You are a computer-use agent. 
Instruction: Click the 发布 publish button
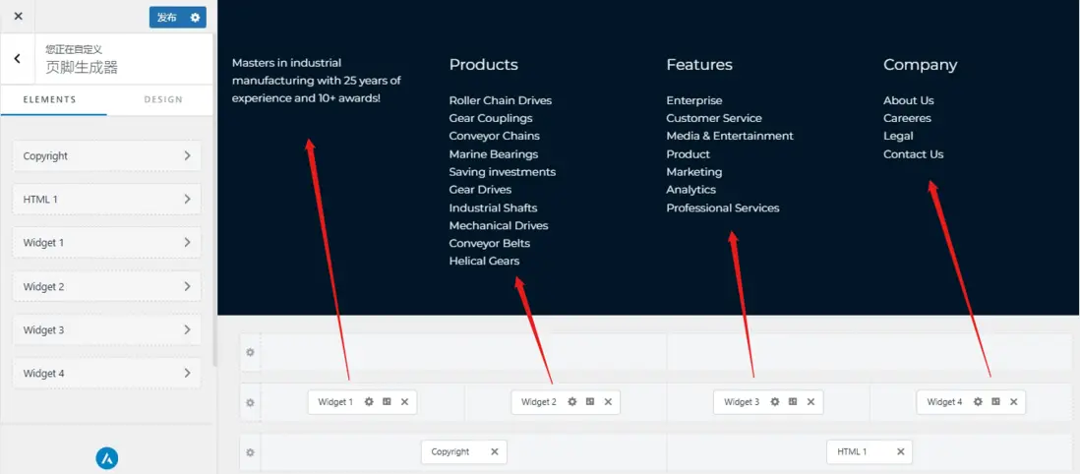(x=167, y=17)
